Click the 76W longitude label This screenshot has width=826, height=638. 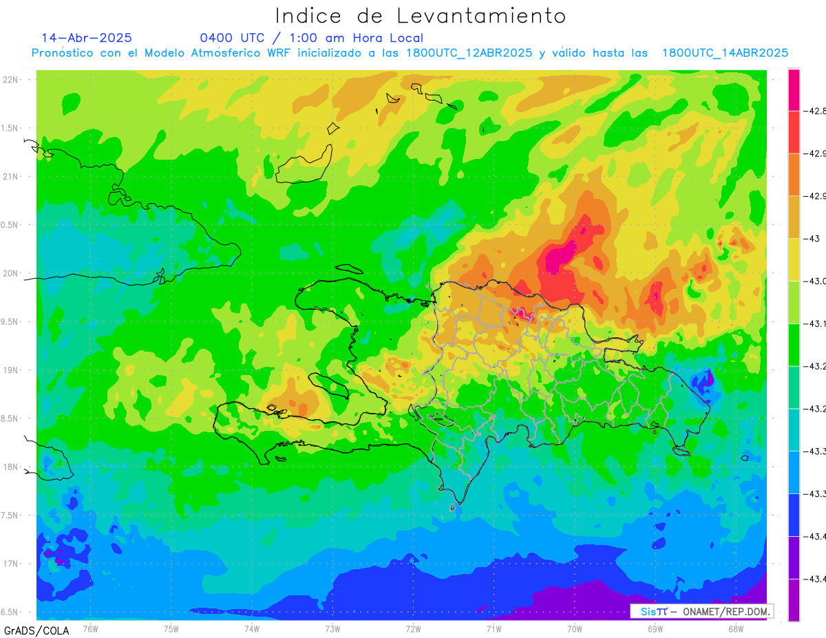coord(90,629)
